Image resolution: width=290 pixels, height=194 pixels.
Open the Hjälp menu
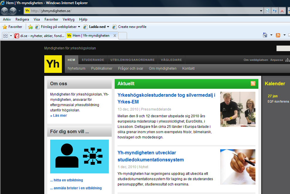coord(83,19)
